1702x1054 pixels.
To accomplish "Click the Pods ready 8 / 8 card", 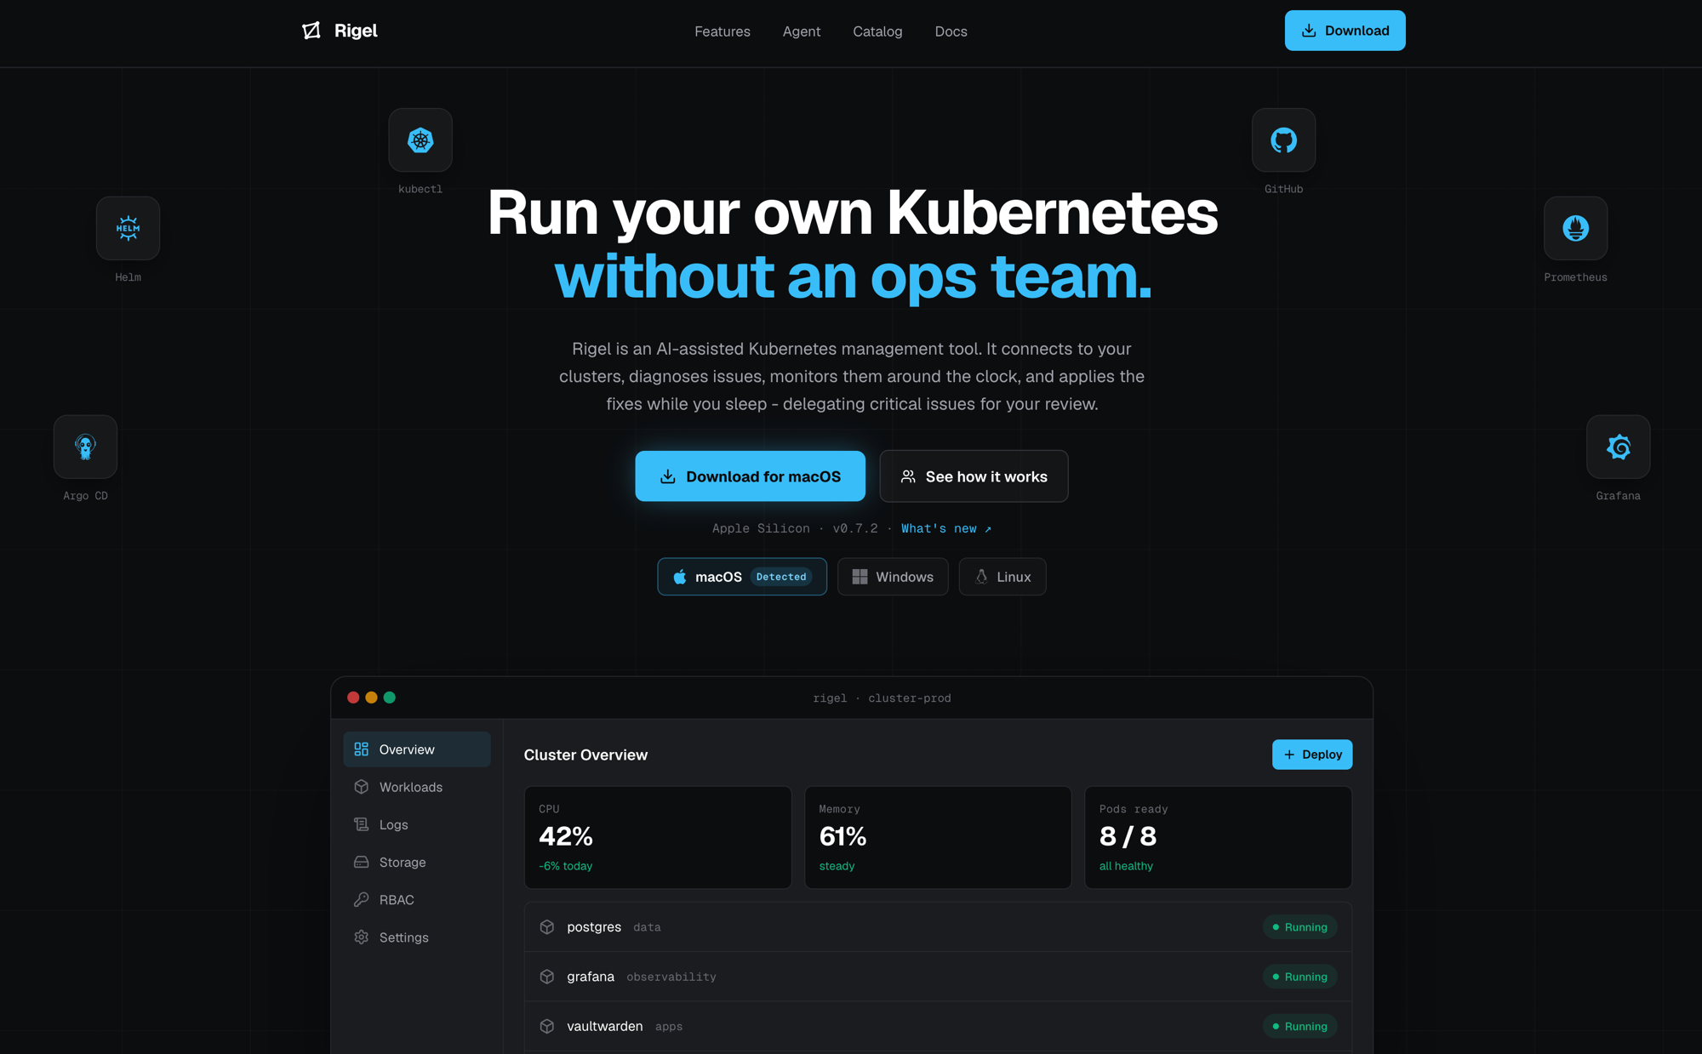I will 1218,838.
